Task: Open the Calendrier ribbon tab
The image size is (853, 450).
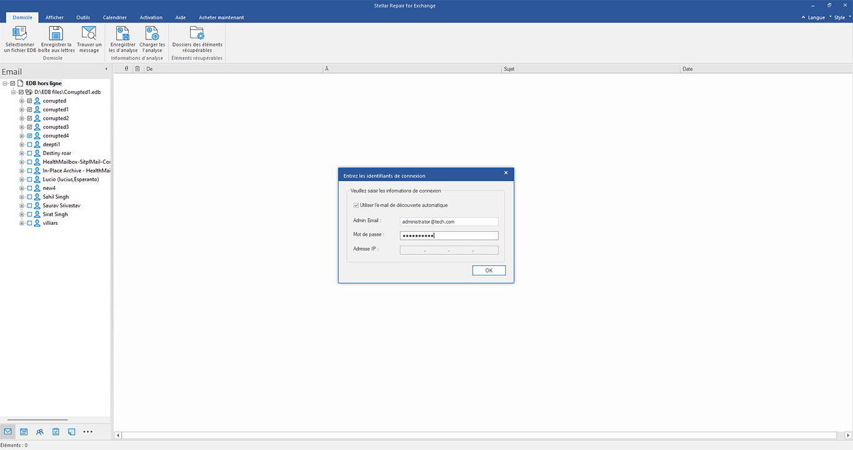Action: pyautogui.click(x=115, y=17)
